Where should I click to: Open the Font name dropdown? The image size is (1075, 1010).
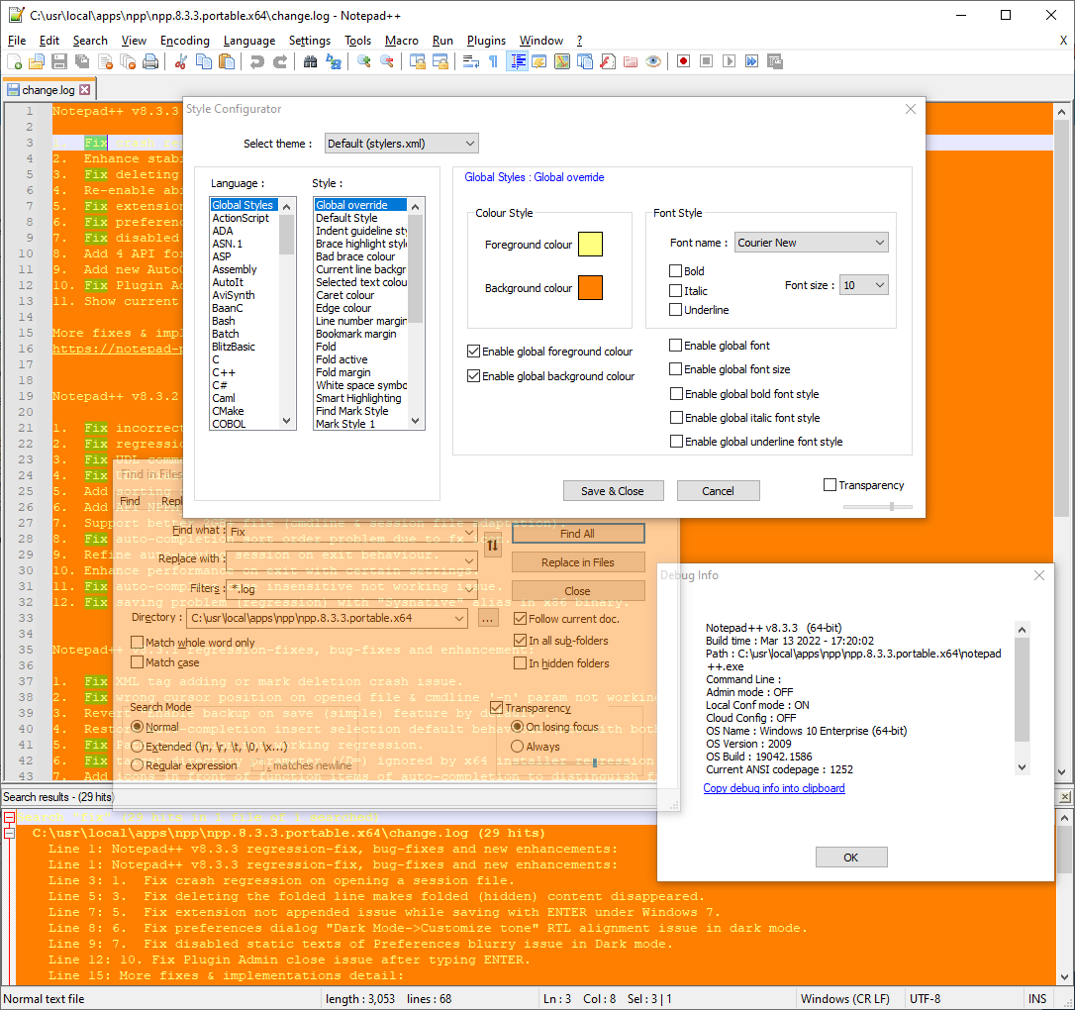[x=811, y=243]
